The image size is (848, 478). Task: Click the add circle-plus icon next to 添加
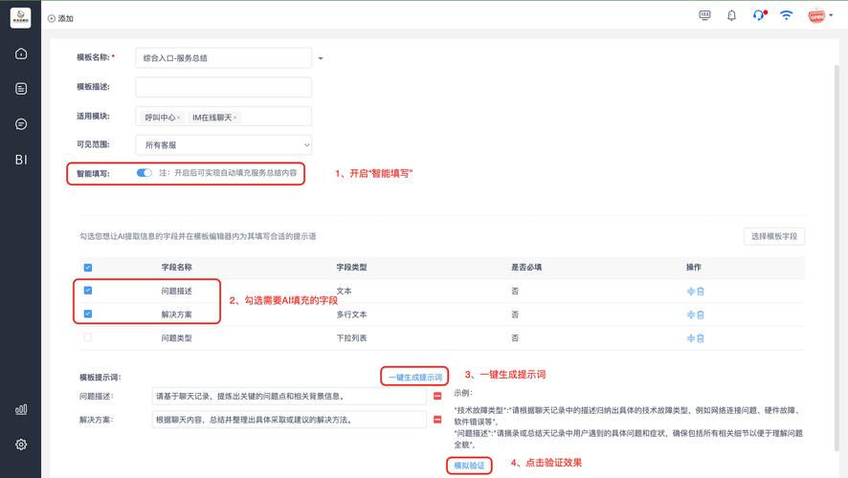(x=52, y=18)
